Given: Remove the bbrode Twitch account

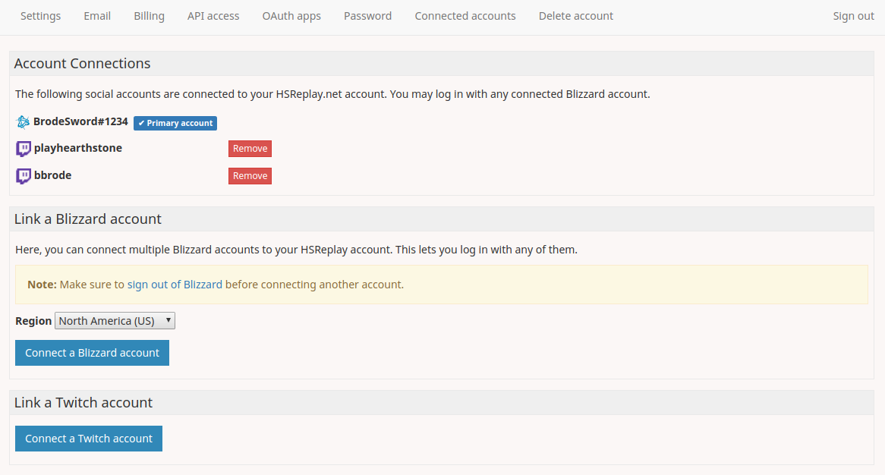Looking at the screenshot, I should (250, 176).
